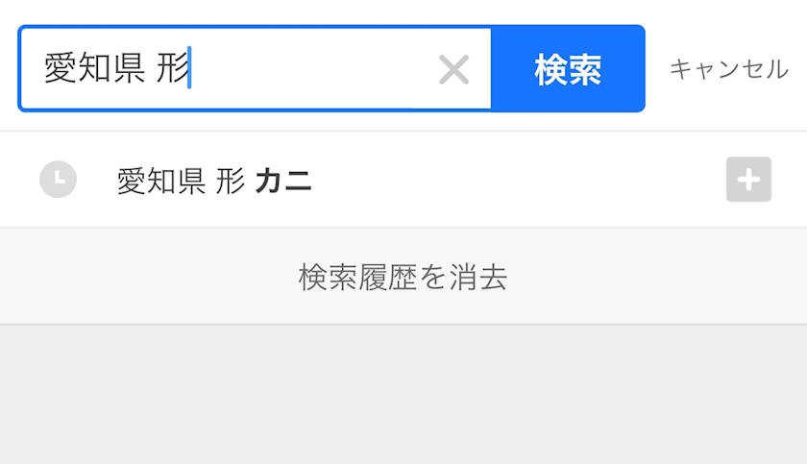Click the clock history icon
This screenshot has height=464, width=807.
click(59, 179)
